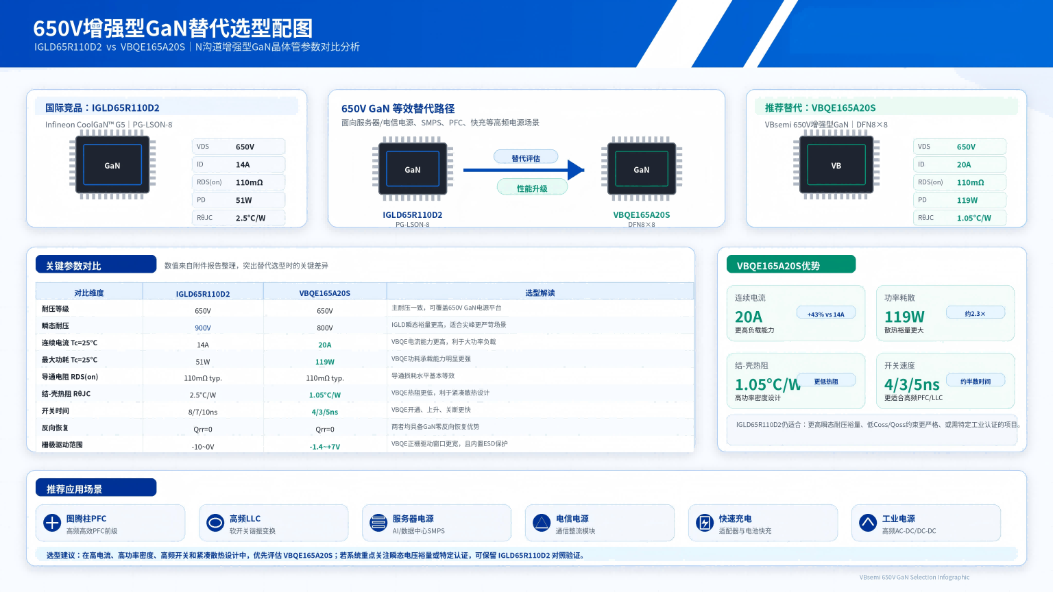Viewport: 1053px width, 592px height.
Task: Select the 119W value in 功率耗散 advantage card
Action: tap(904, 317)
